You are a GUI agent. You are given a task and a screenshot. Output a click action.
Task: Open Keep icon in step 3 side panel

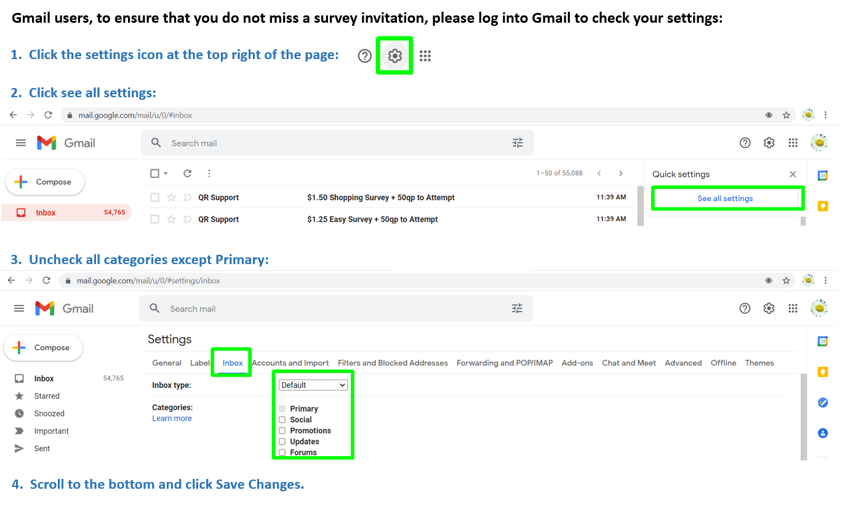tap(823, 372)
